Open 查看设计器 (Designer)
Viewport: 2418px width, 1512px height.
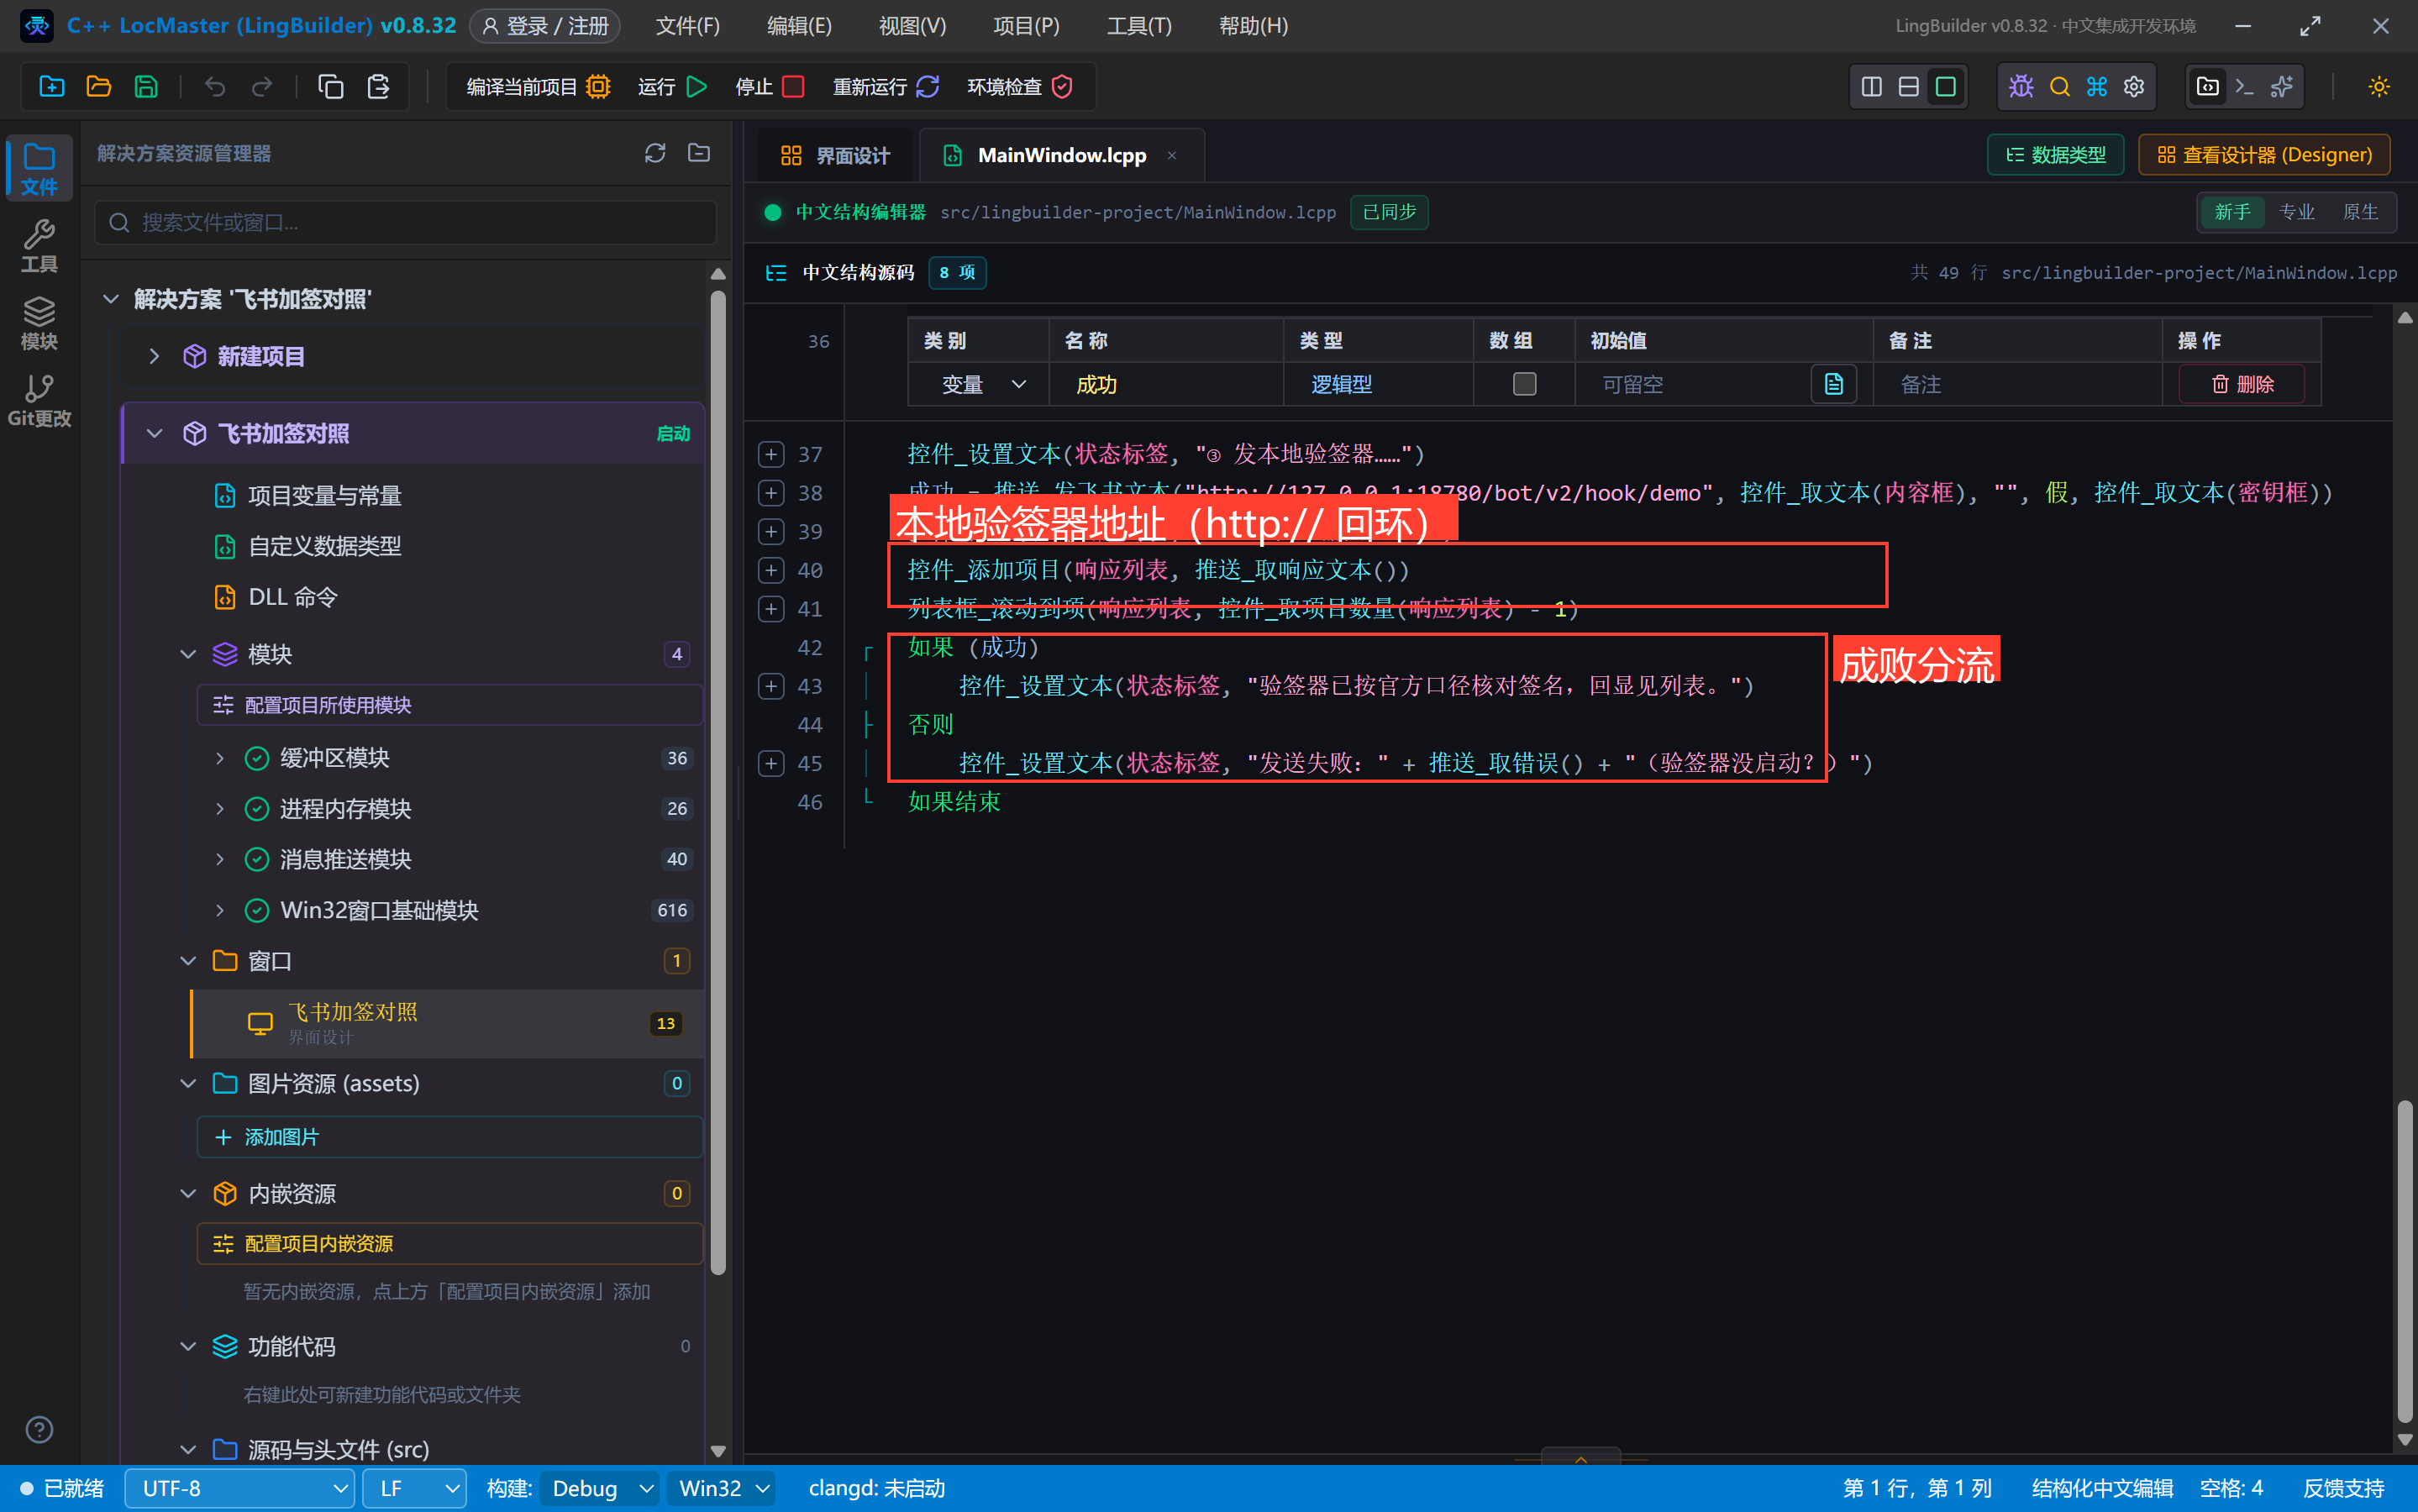(2264, 155)
